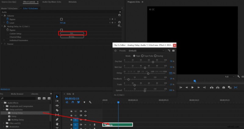
Task: Select the Selection tool arrow
Action: pyautogui.click(x=57, y=96)
